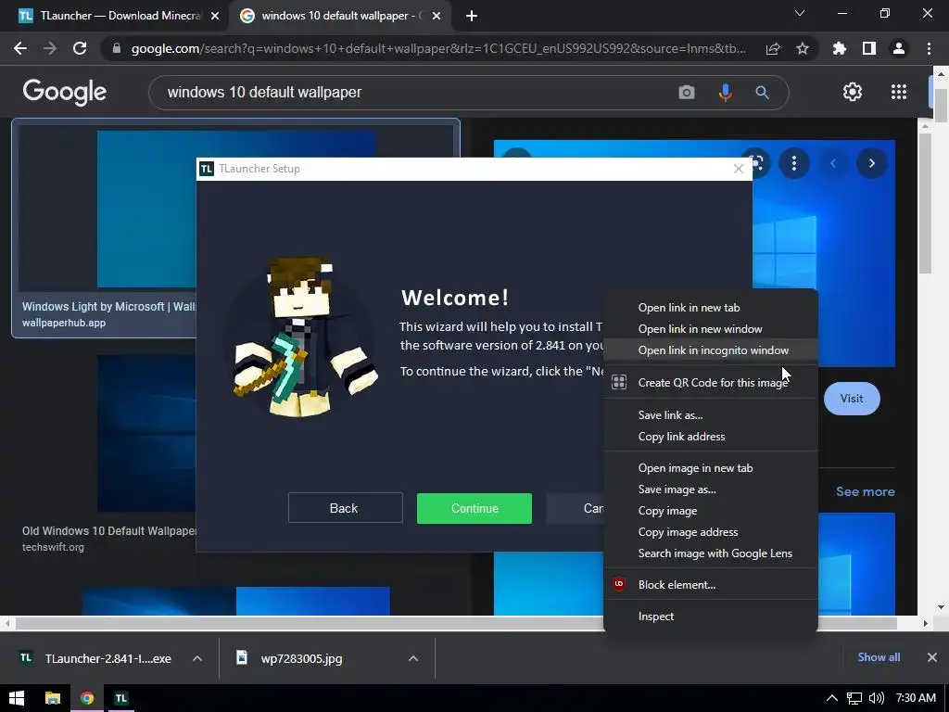Click the network tray icon
Image resolution: width=949 pixels, height=712 pixels.
tap(854, 698)
